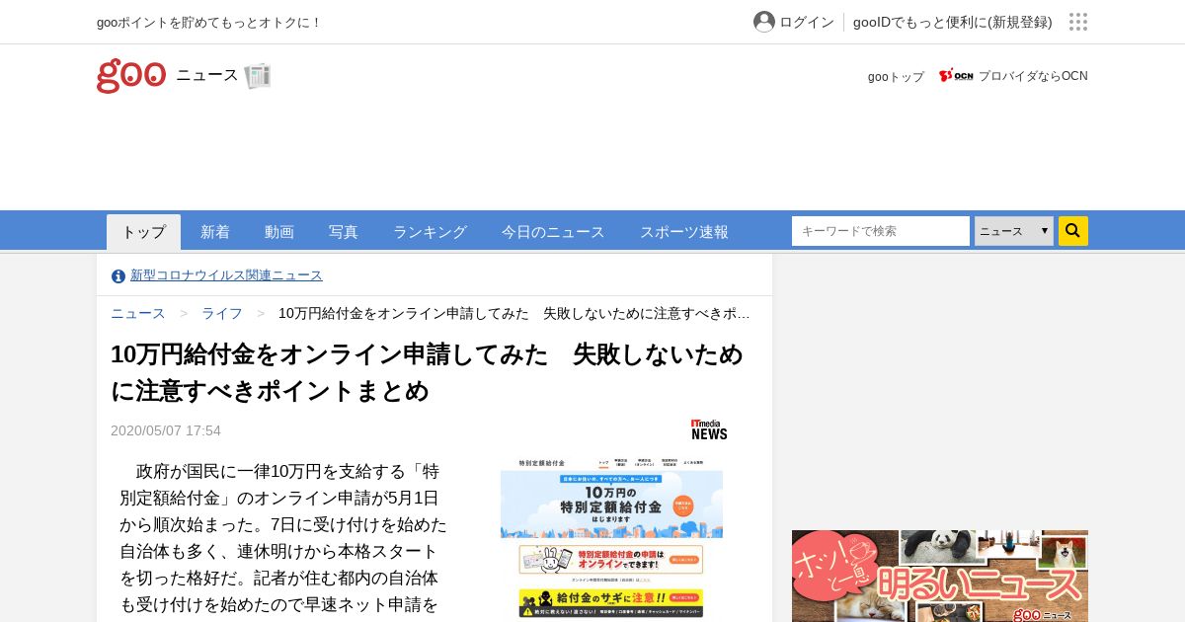Click the date 2020/05/07 17:54

166,430
